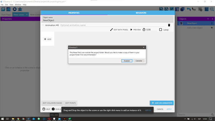The image size is (215, 121).
Task: Open the properties pencil toolbar icon
Action: pyautogui.click(x=172, y=9)
